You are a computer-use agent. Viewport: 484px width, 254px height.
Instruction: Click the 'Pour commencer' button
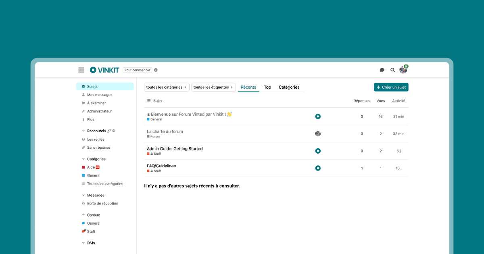pos(137,70)
